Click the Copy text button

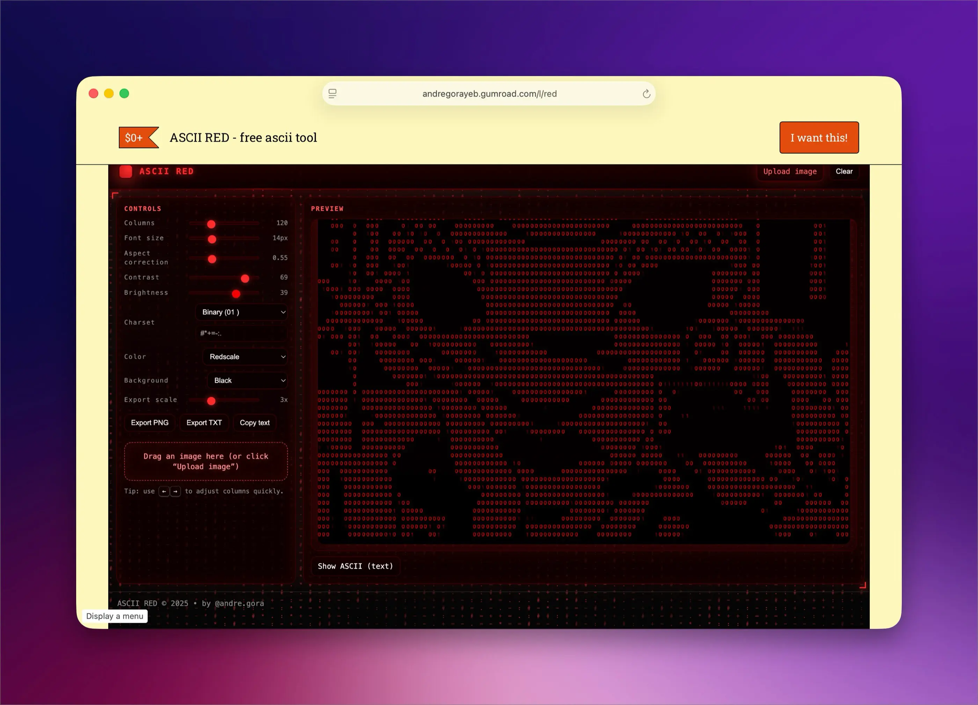(254, 423)
